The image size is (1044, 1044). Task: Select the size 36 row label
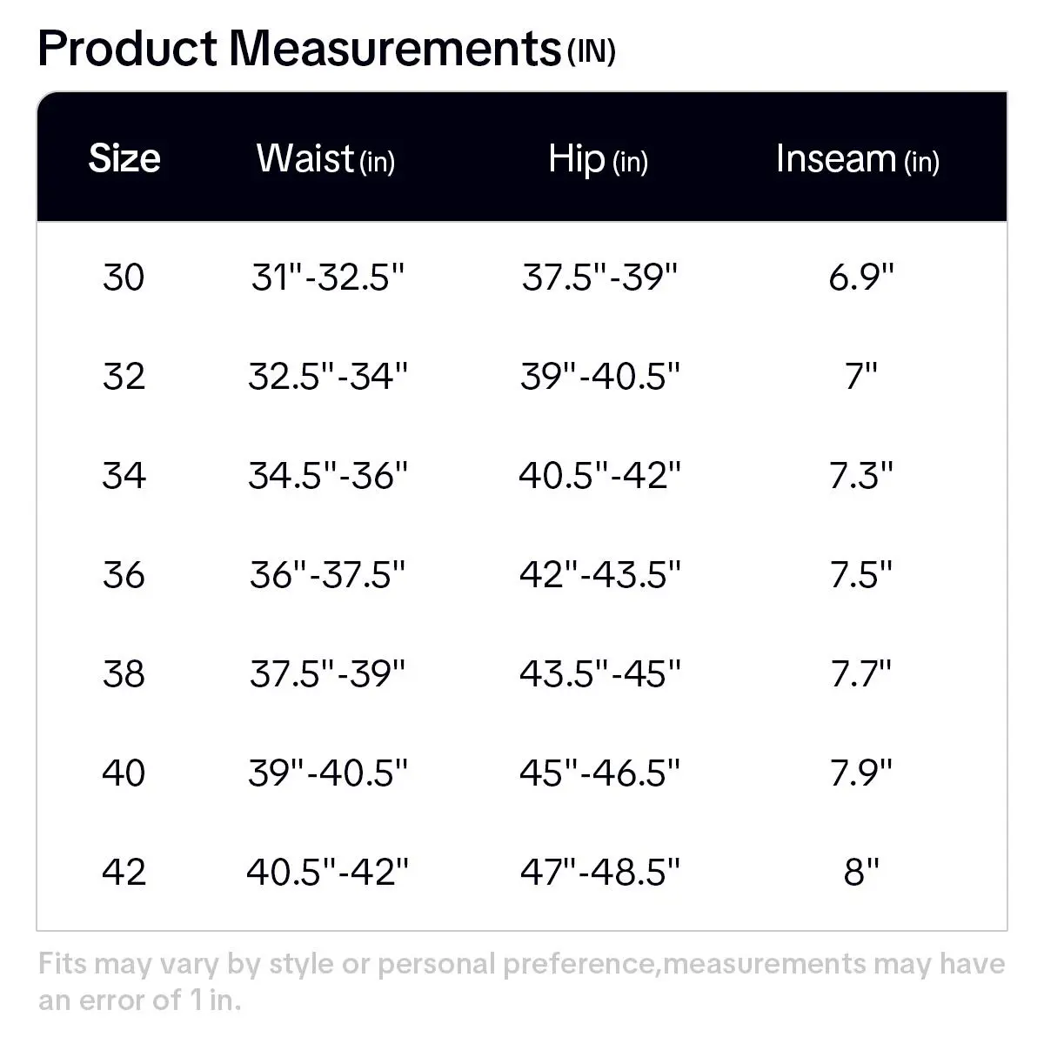coord(124,575)
